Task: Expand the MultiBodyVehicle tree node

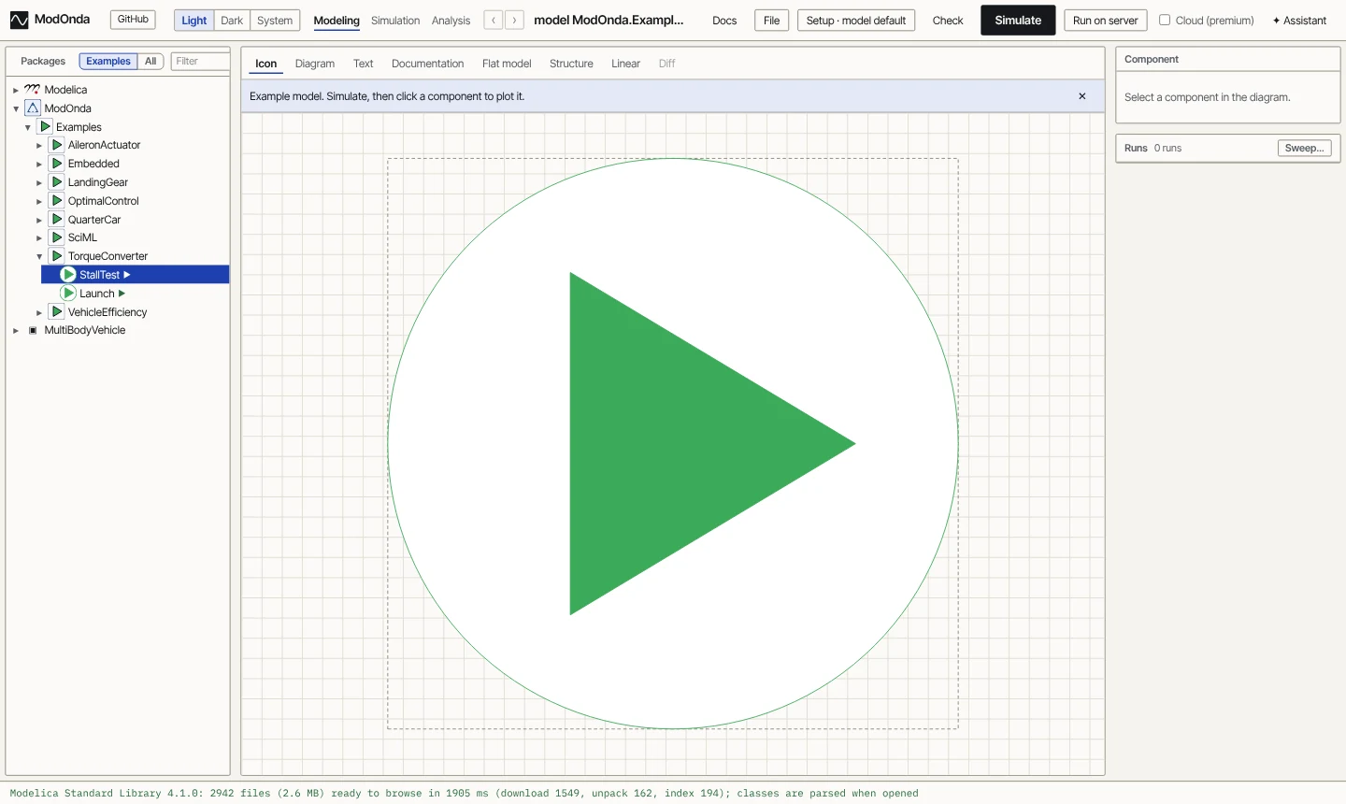Action: click(16, 330)
